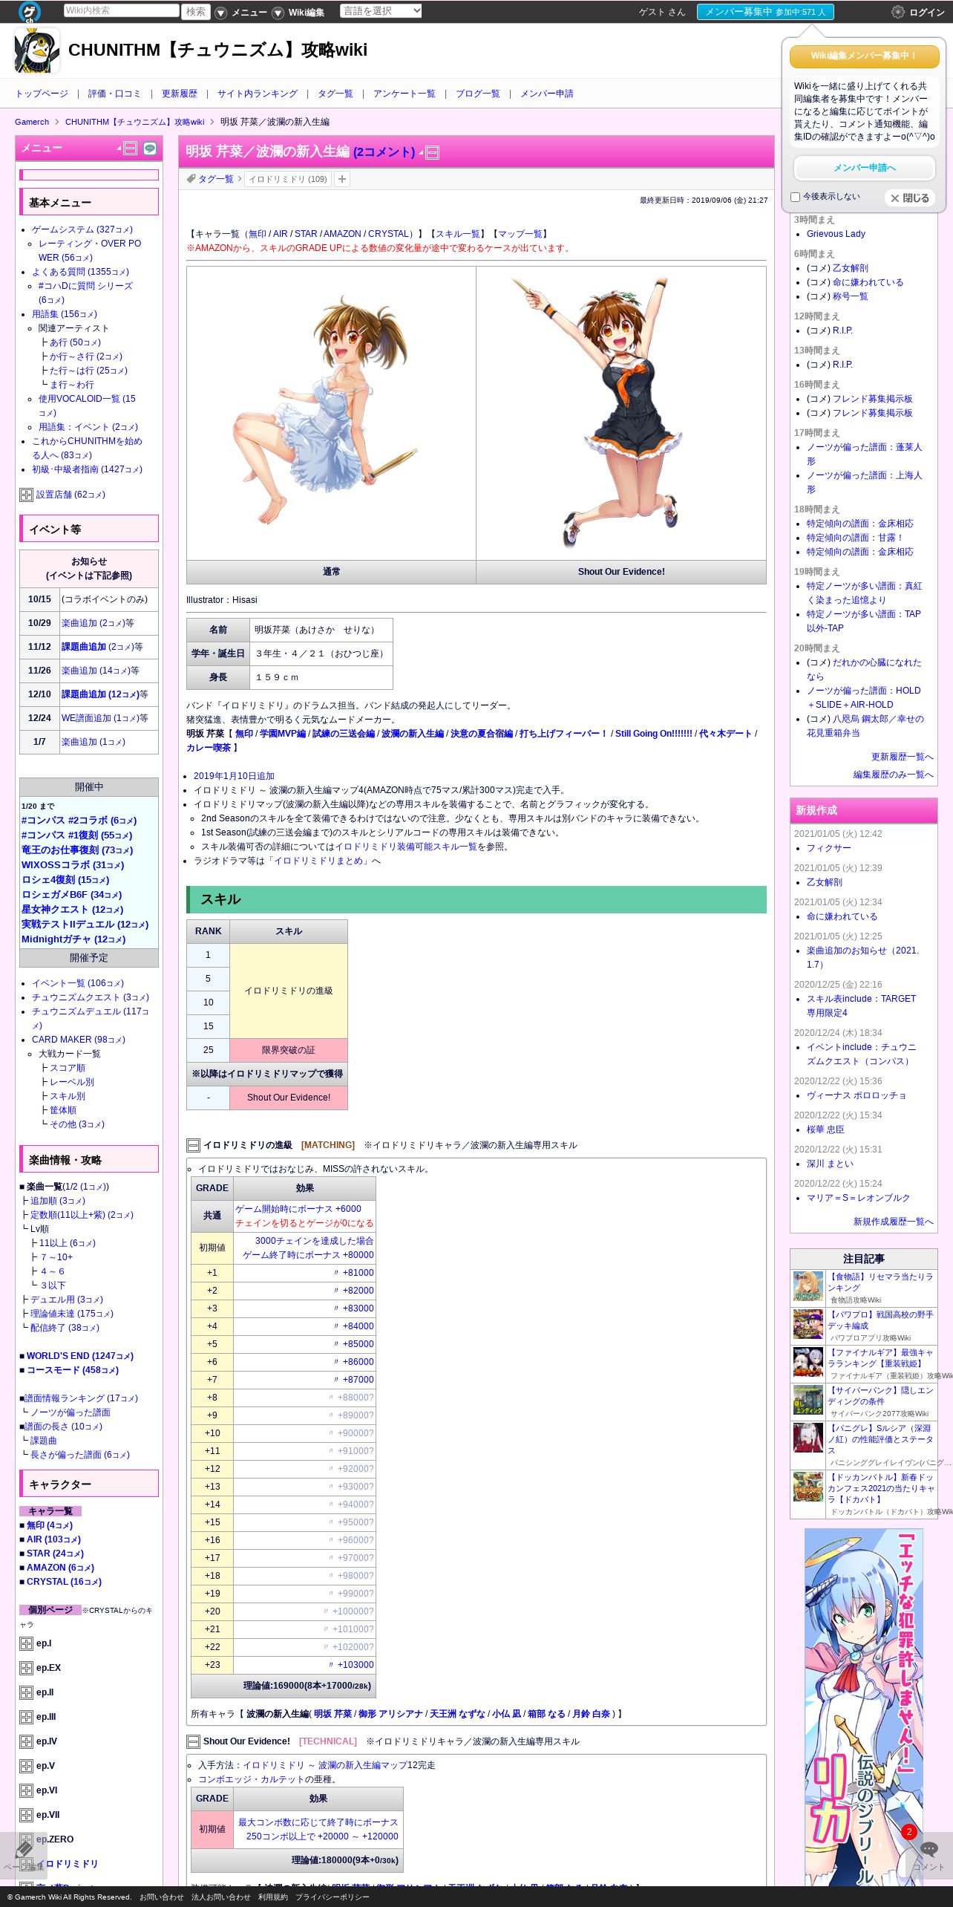This screenshot has height=1907, width=953.
Task: Click the CHUNITHM wiki penguin logo
Action: 37,50
